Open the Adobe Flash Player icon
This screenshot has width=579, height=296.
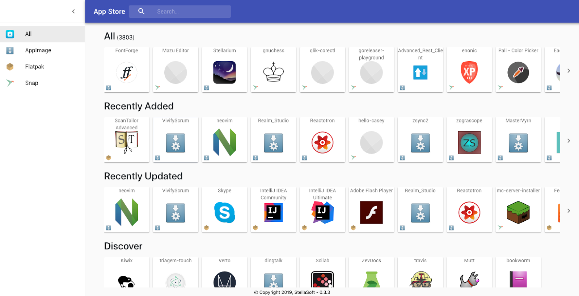pos(371,212)
